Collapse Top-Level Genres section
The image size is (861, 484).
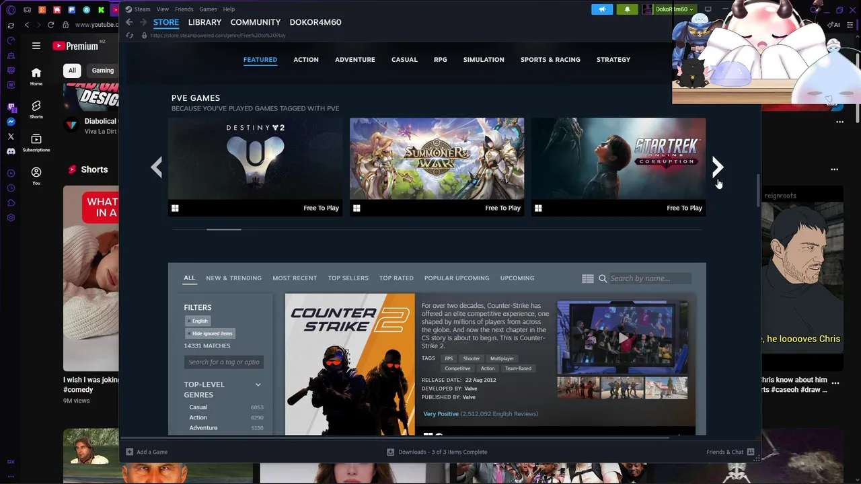[258, 385]
